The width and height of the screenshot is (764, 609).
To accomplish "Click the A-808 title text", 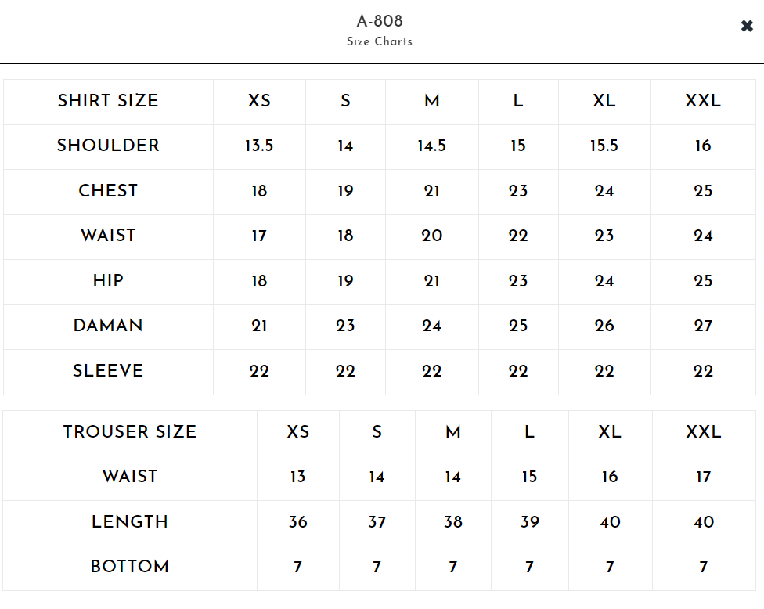I will pos(380,21).
